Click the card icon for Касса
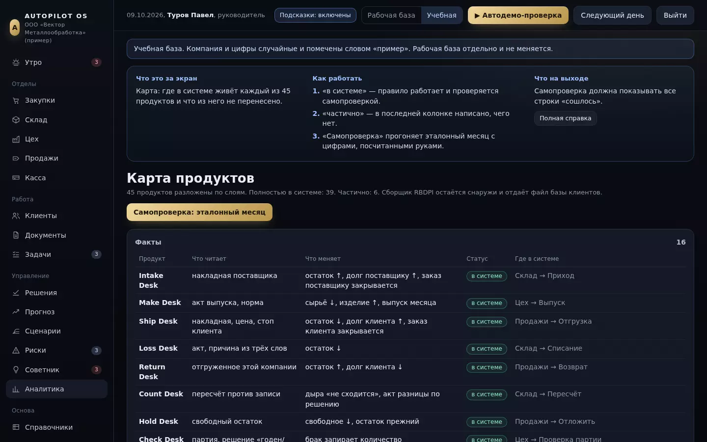This screenshot has height=442, width=707. (16, 178)
